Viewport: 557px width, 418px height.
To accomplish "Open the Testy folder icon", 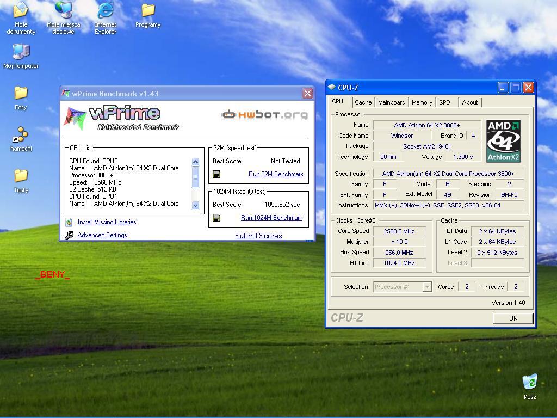I will (x=21, y=181).
